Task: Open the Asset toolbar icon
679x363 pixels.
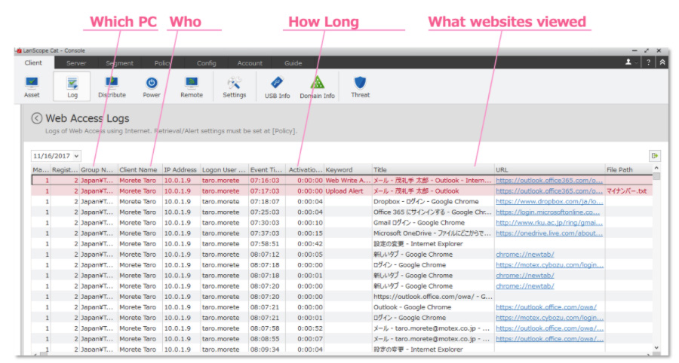Action: point(32,87)
